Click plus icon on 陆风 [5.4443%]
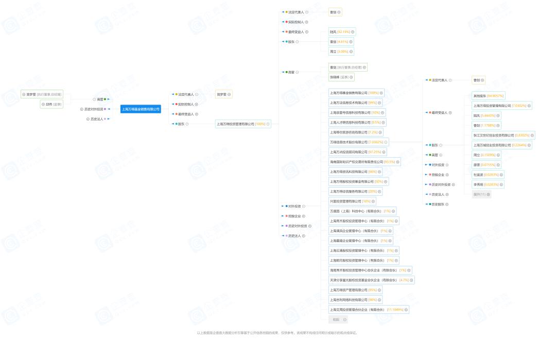Image resolution: width=556 pixels, height=339 pixels. click(498, 116)
